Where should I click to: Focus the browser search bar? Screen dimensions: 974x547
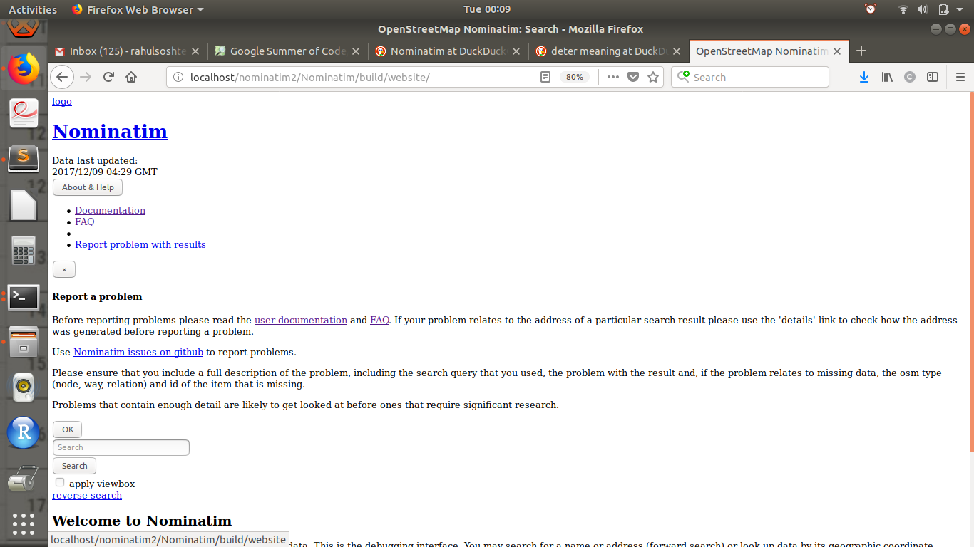[x=750, y=77]
